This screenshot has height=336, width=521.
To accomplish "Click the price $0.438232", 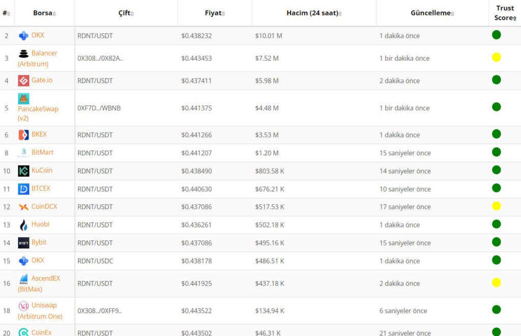I will coord(196,36).
